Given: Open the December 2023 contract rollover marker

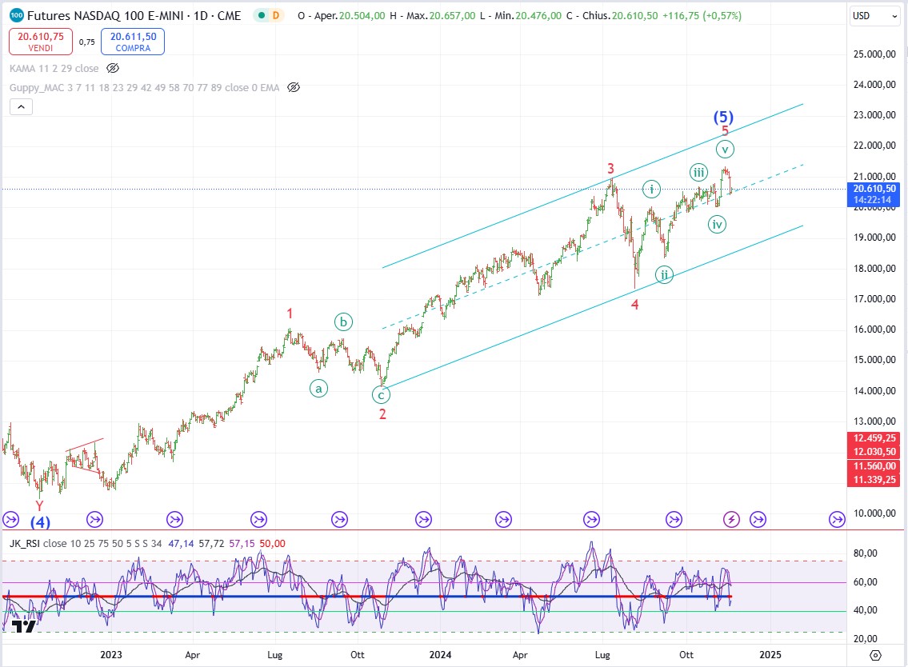Looking at the screenshot, I should coord(424,519).
